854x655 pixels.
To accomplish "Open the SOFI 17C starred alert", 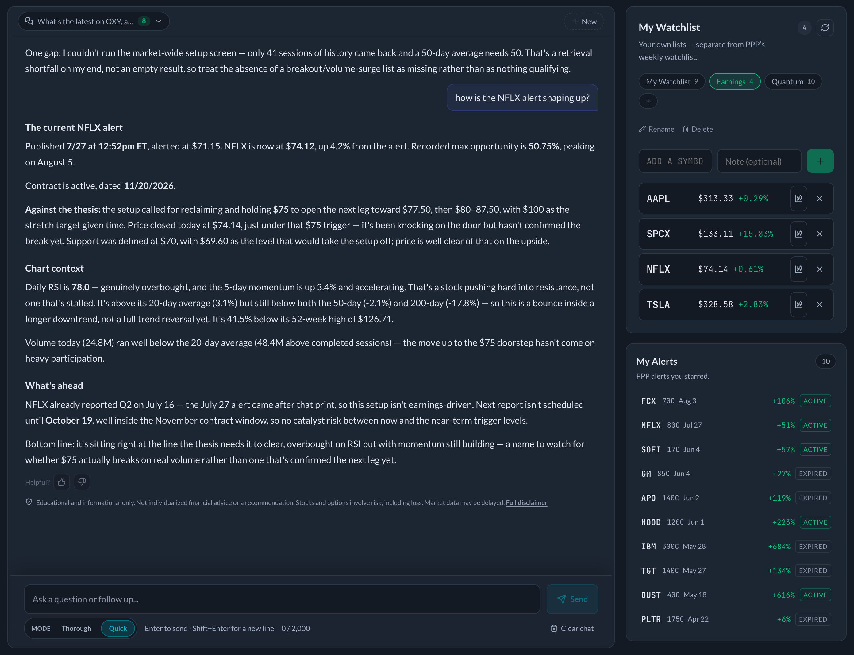I will (736, 449).
